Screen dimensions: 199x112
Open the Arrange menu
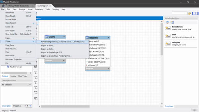click(22, 9)
